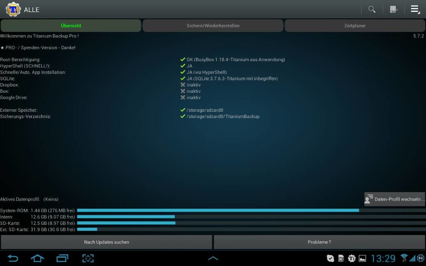The height and width of the screenshot is (266, 426).
Task: Tap the Sicherungs-Verzeichnis label
Action: click(x=25, y=116)
